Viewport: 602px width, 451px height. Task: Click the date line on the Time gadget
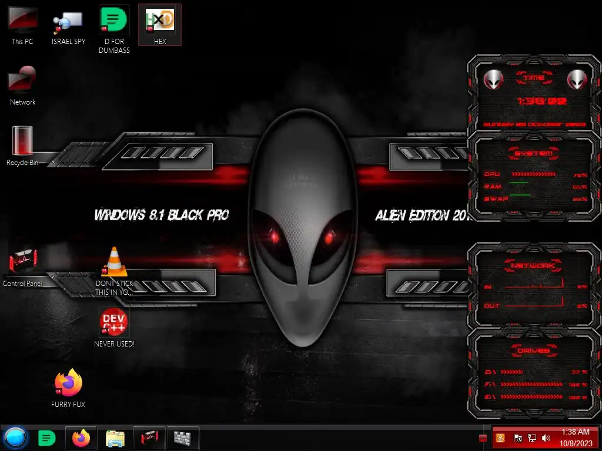point(534,124)
